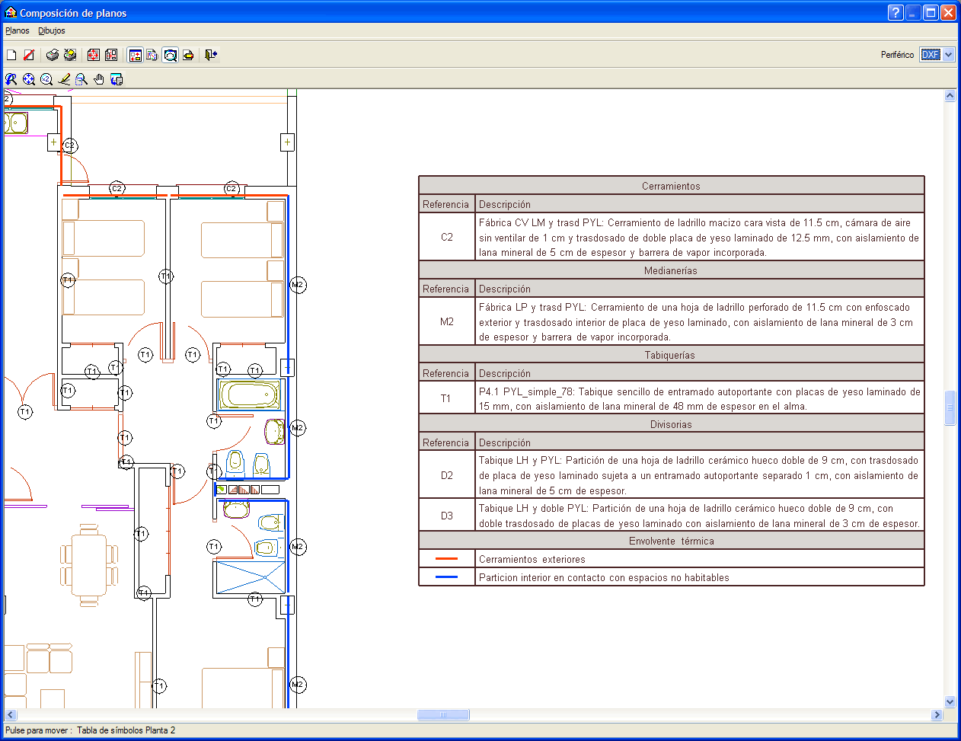Viewport: 961px width, 741px height.
Task: Click the title bar help question button
Action: click(x=896, y=13)
